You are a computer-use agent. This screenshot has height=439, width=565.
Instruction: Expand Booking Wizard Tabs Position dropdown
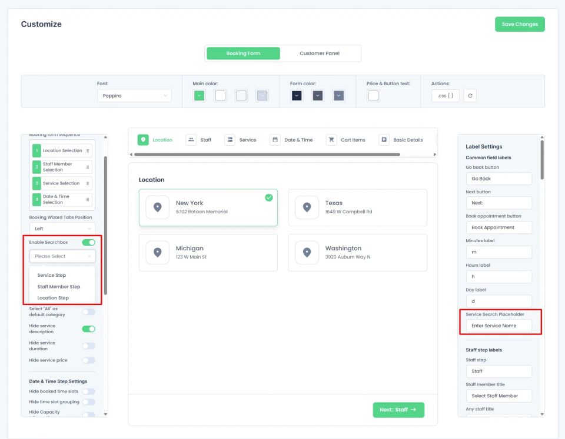tap(62, 229)
